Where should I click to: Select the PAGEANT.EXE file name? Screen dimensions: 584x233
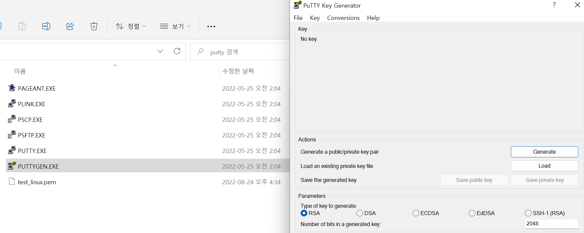tap(37, 89)
